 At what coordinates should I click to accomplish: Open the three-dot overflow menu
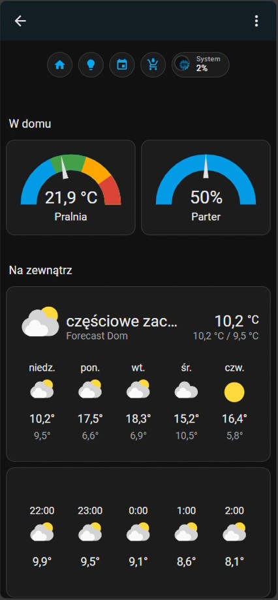256,21
